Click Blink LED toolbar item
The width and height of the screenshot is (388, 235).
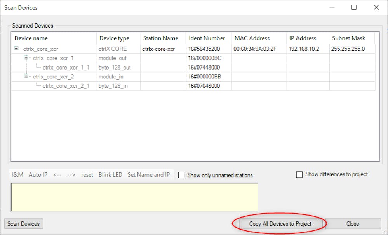click(110, 175)
